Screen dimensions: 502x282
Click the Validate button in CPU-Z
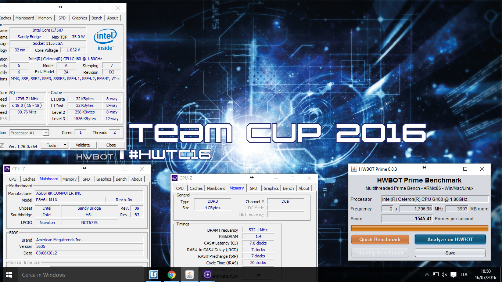(83, 145)
